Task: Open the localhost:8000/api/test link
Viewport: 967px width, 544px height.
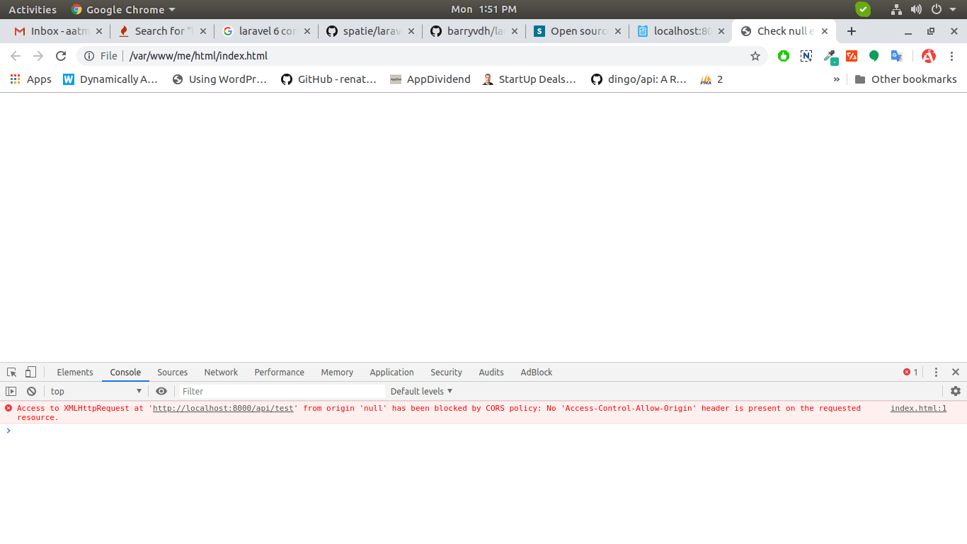Action: point(223,408)
